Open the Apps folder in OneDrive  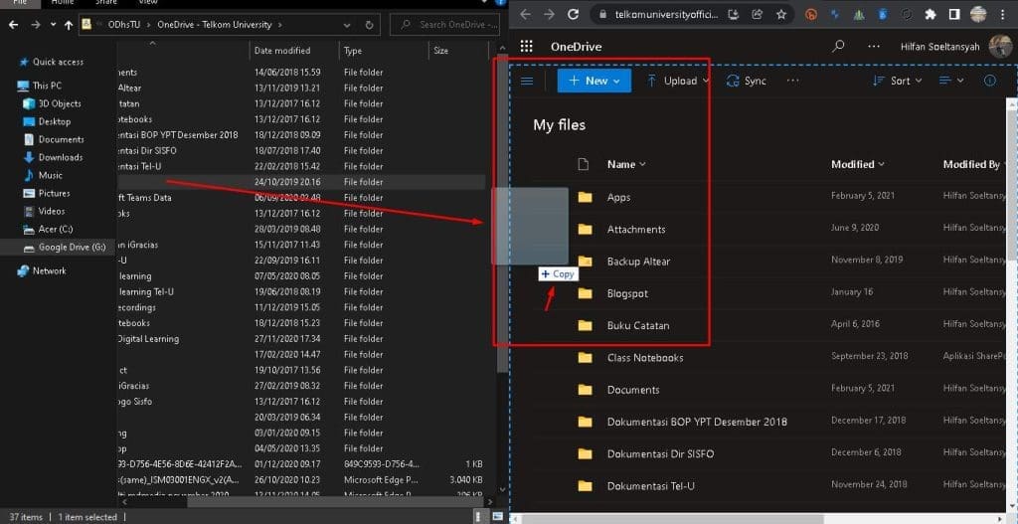(x=618, y=198)
